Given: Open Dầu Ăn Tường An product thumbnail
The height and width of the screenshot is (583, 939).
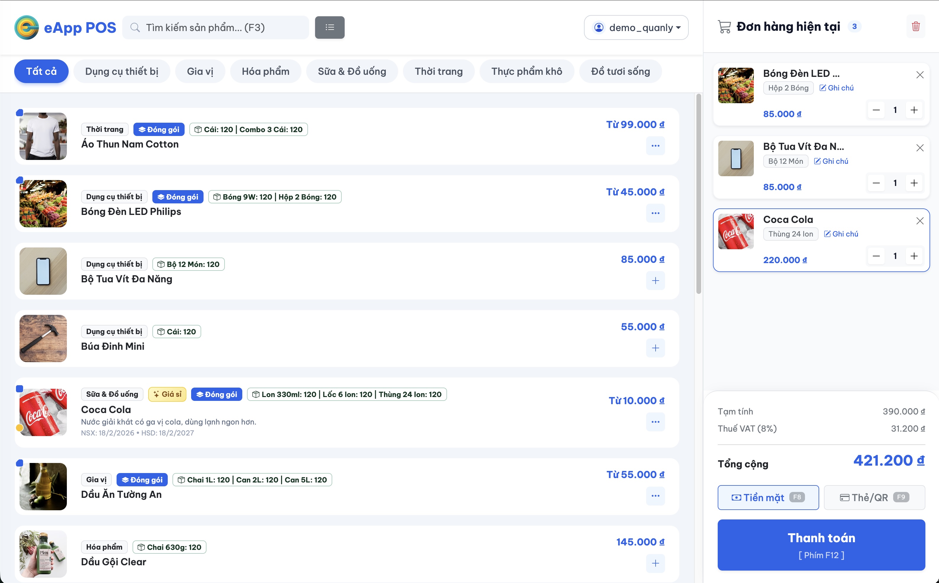Looking at the screenshot, I should pos(43,487).
